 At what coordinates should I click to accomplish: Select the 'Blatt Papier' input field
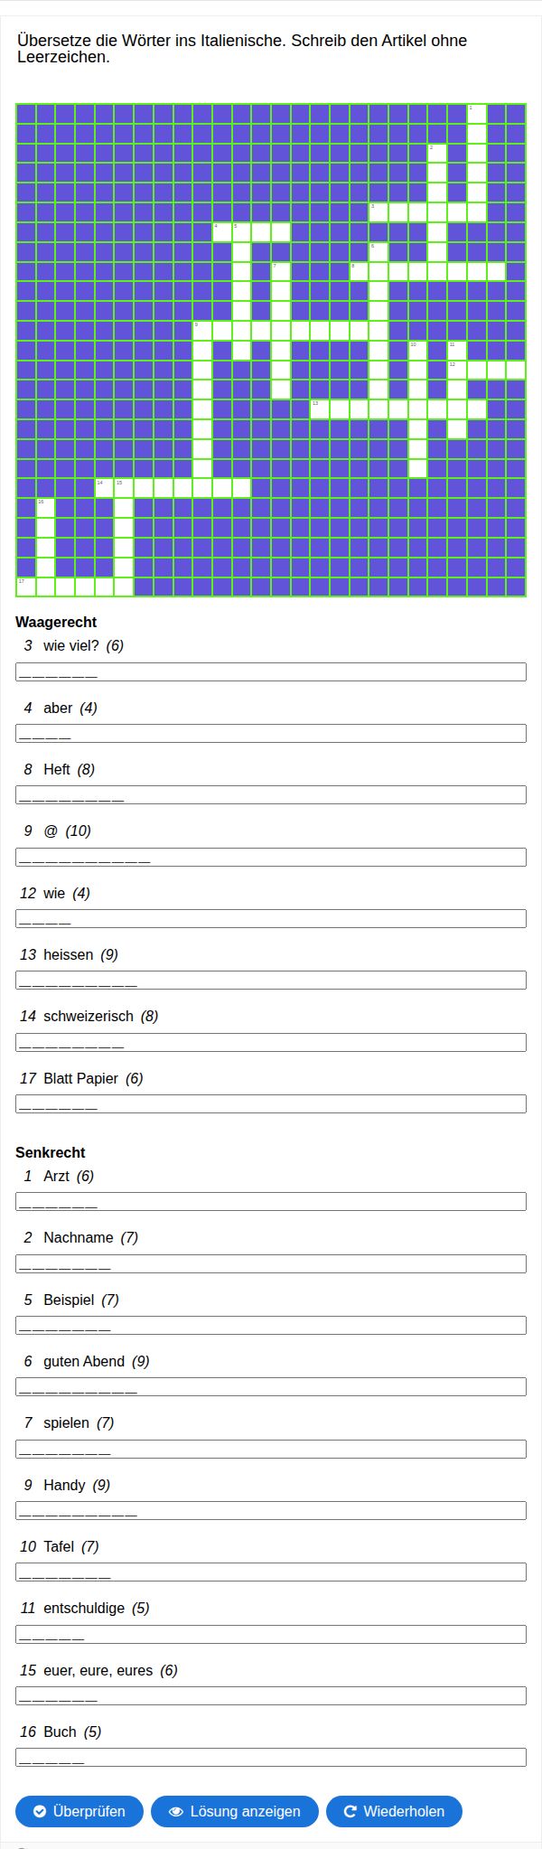(271, 1103)
